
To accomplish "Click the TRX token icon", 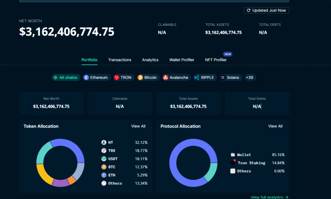I will (x=104, y=151).
